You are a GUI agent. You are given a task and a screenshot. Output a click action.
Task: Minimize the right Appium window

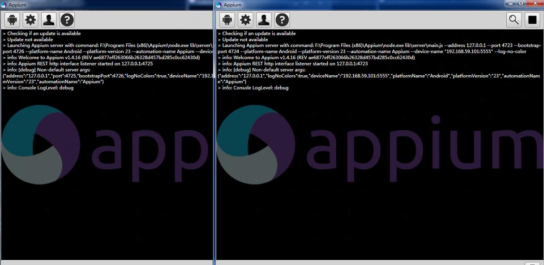point(510,3)
